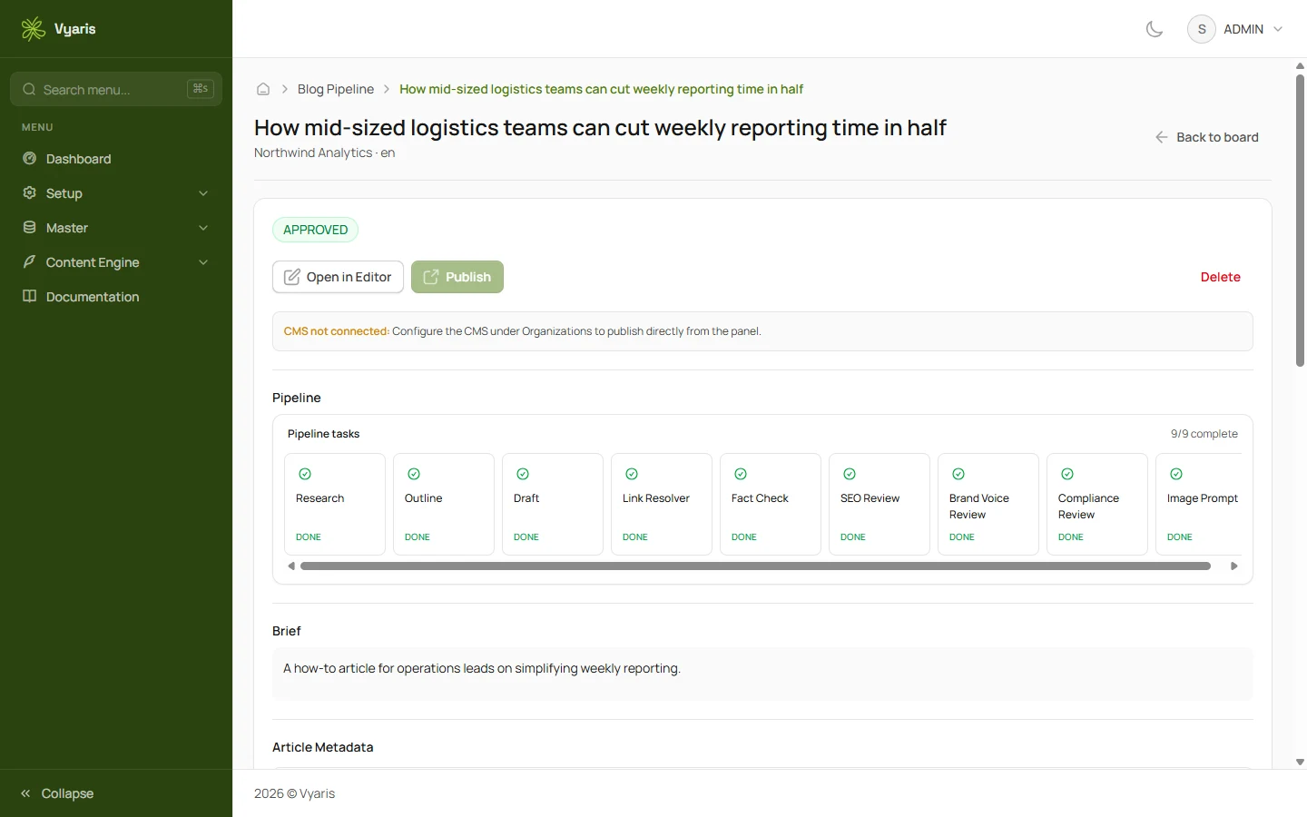Viewport: 1307px width, 817px height.
Task: Click the S user avatar
Action: (1202, 29)
